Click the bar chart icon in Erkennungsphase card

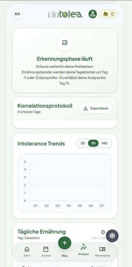[x=65, y=43]
